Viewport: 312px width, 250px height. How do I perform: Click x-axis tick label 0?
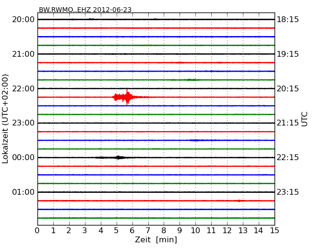pyautogui.click(x=37, y=230)
